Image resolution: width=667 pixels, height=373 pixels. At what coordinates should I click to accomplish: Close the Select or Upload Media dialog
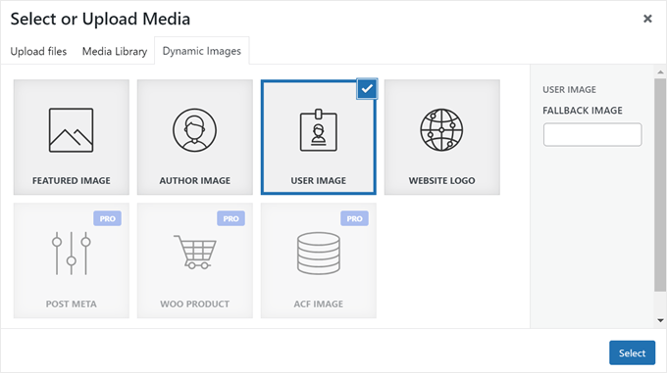pos(647,19)
